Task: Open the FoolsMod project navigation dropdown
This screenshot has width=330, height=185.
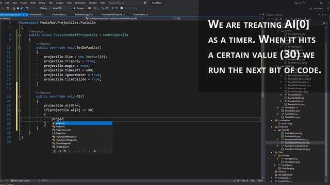Action: [x=42, y=18]
